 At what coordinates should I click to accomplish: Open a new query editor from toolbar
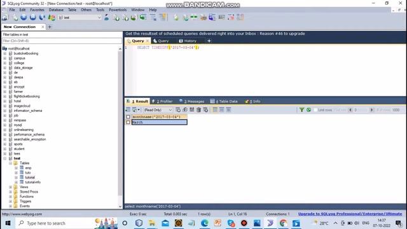click(x=15, y=17)
